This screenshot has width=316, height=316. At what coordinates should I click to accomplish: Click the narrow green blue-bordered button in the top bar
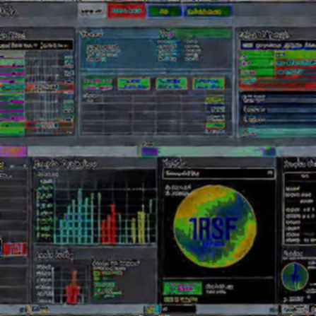(x=164, y=11)
